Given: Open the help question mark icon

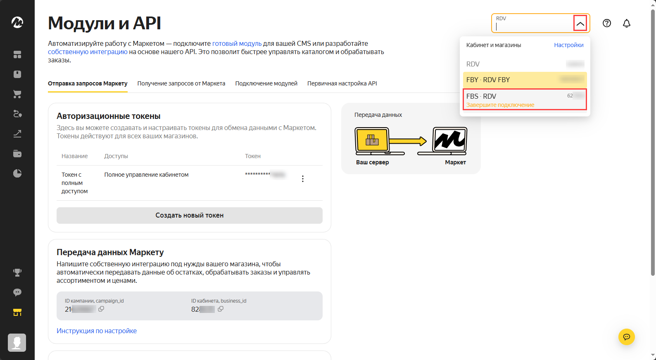Looking at the screenshot, I should (607, 23).
